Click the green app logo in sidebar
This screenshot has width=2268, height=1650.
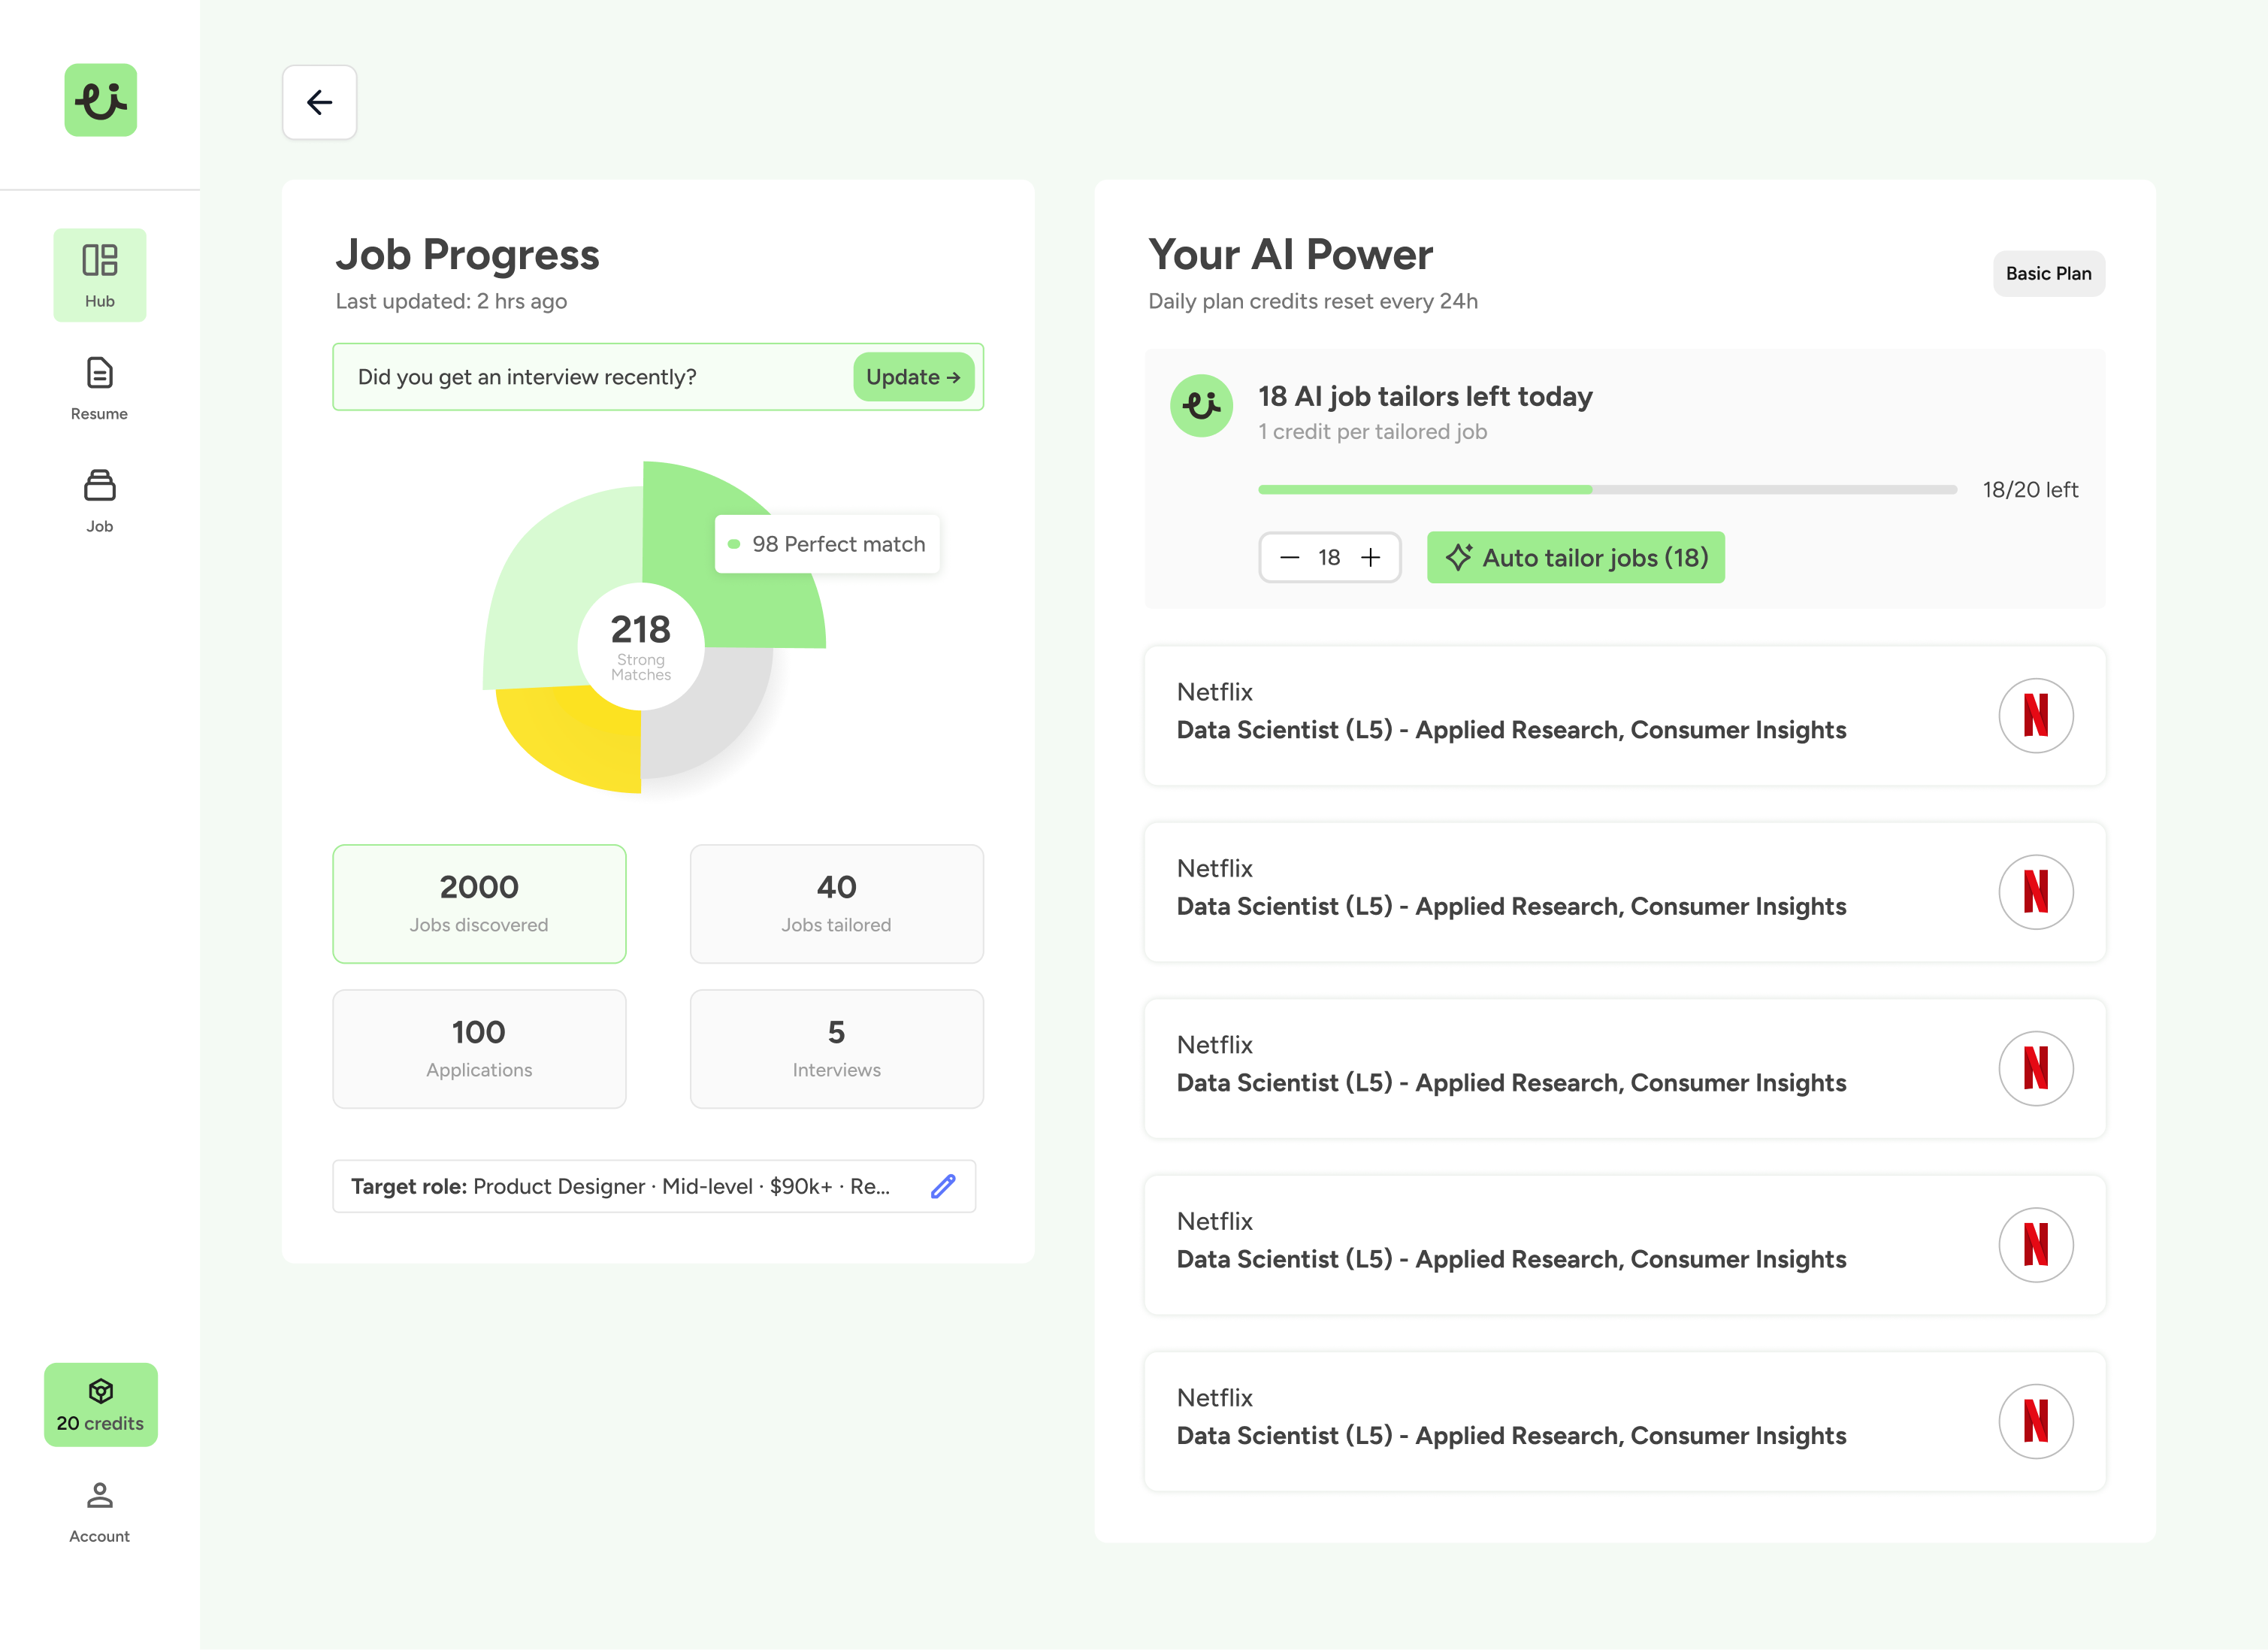[x=101, y=100]
